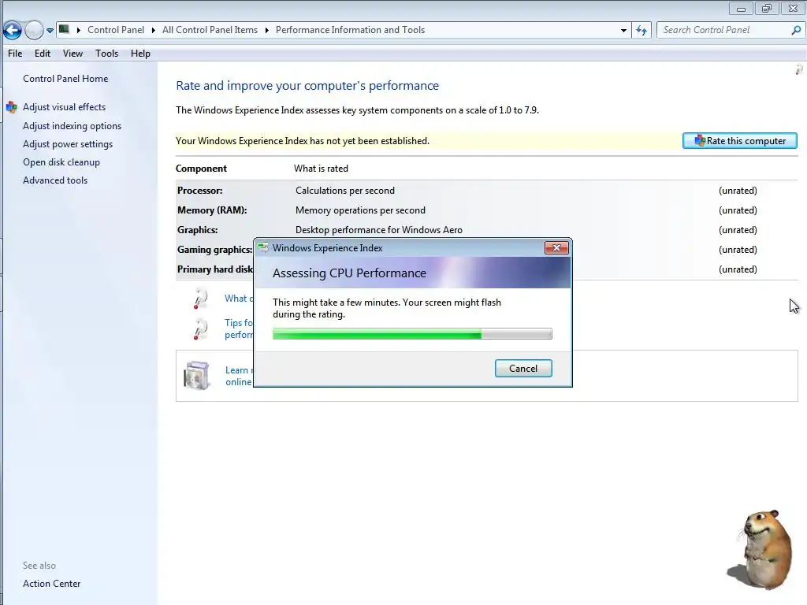Image resolution: width=807 pixels, height=605 pixels.
Task: Expand the arrow after Control Panel breadcrumb
Action: (154, 31)
